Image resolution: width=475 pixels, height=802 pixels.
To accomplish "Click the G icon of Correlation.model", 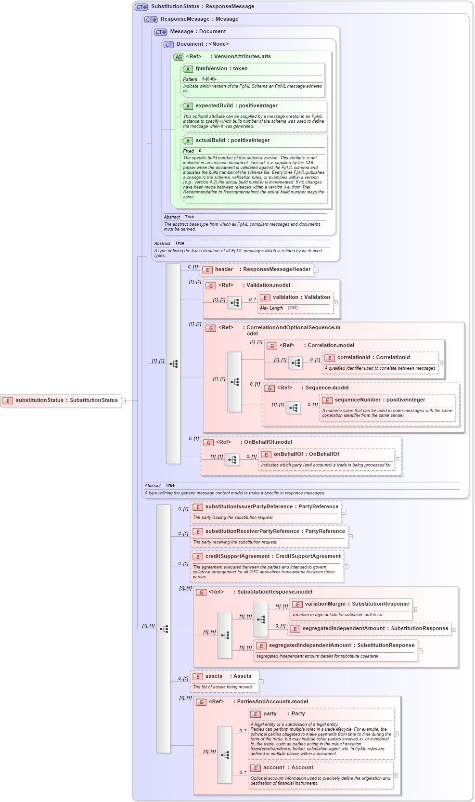I will 272,346.
